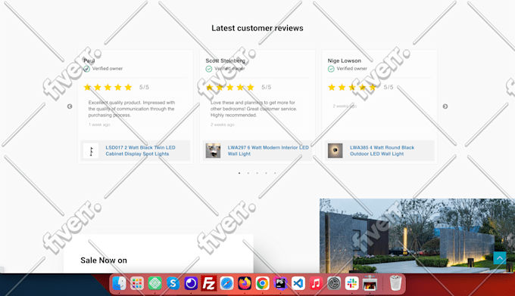Select the fifth carousel pagination dot
This screenshot has height=296, width=515.
click(x=275, y=173)
